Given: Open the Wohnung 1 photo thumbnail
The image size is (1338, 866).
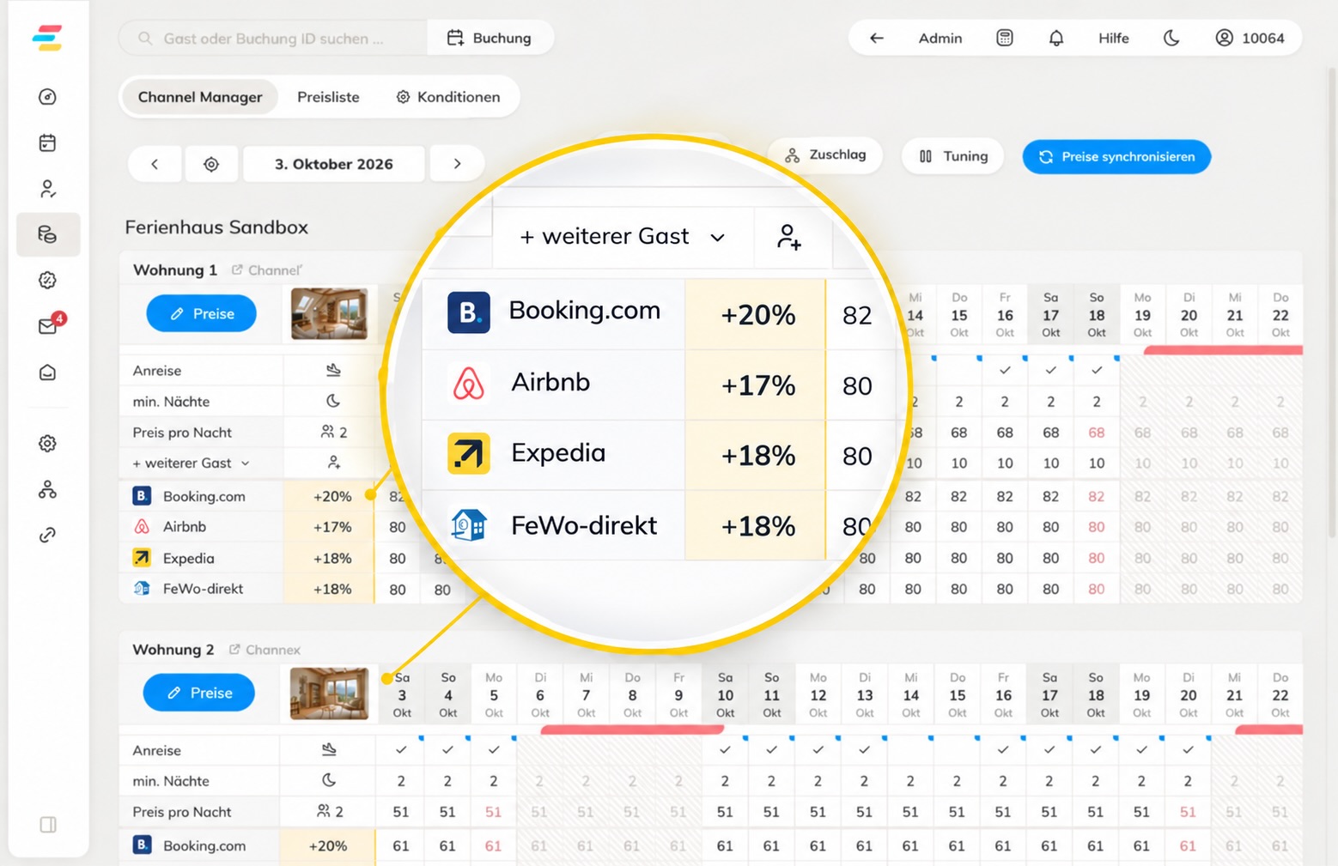Looking at the screenshot, I should [x=329, y=314].
